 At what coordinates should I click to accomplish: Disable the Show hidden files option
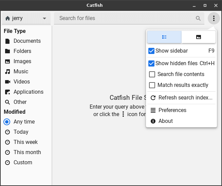[x=152, y=63]
